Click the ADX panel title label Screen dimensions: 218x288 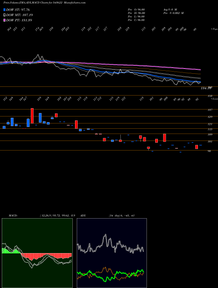[x=83, y=216]
